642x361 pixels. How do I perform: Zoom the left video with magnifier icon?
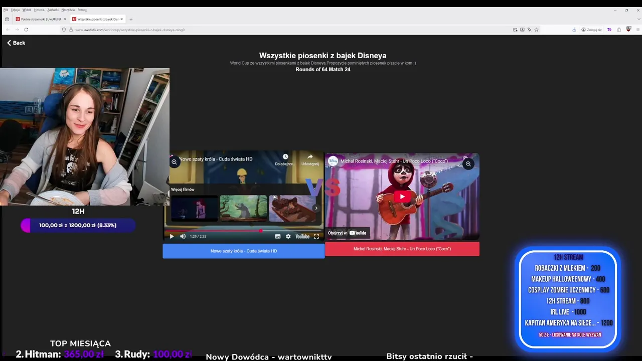coord(174,161)
